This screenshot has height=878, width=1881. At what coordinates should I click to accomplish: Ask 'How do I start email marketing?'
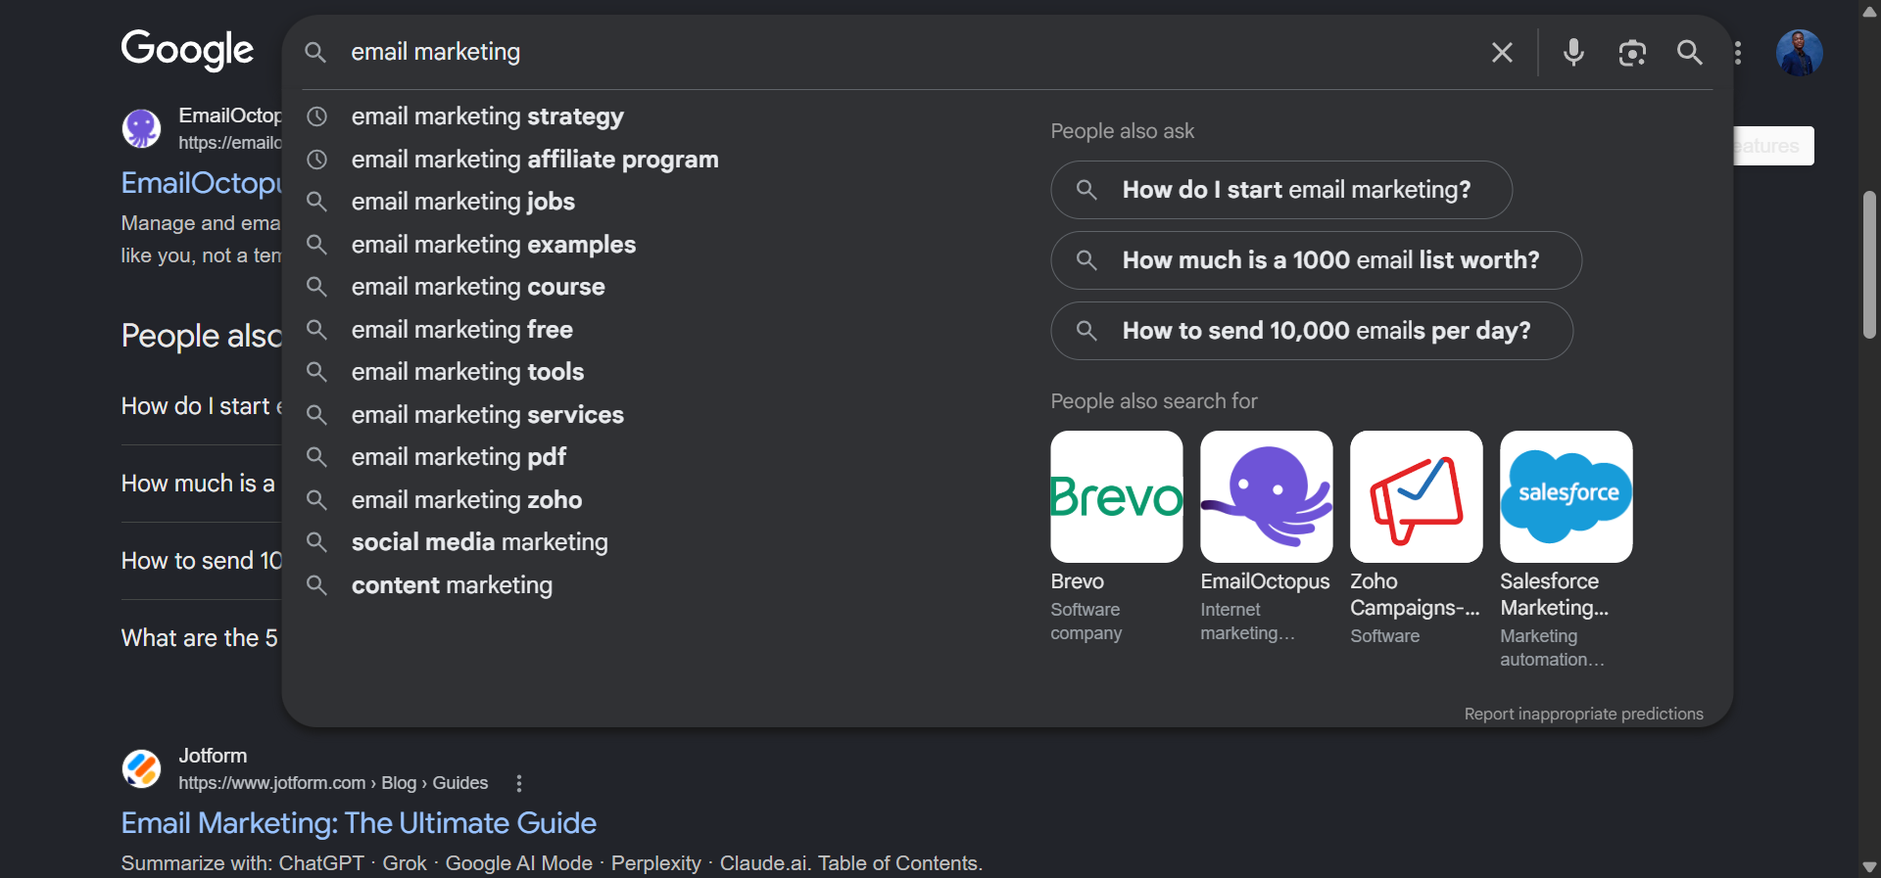(1281, 190)
